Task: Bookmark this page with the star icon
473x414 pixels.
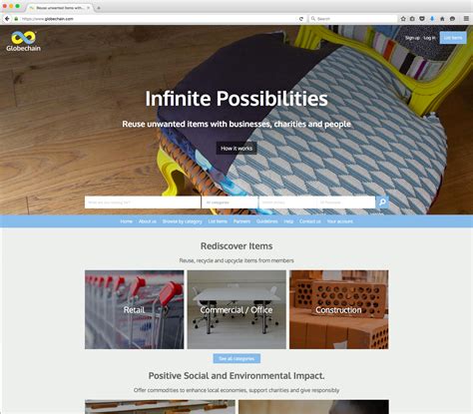Action: tap(403, 19)
